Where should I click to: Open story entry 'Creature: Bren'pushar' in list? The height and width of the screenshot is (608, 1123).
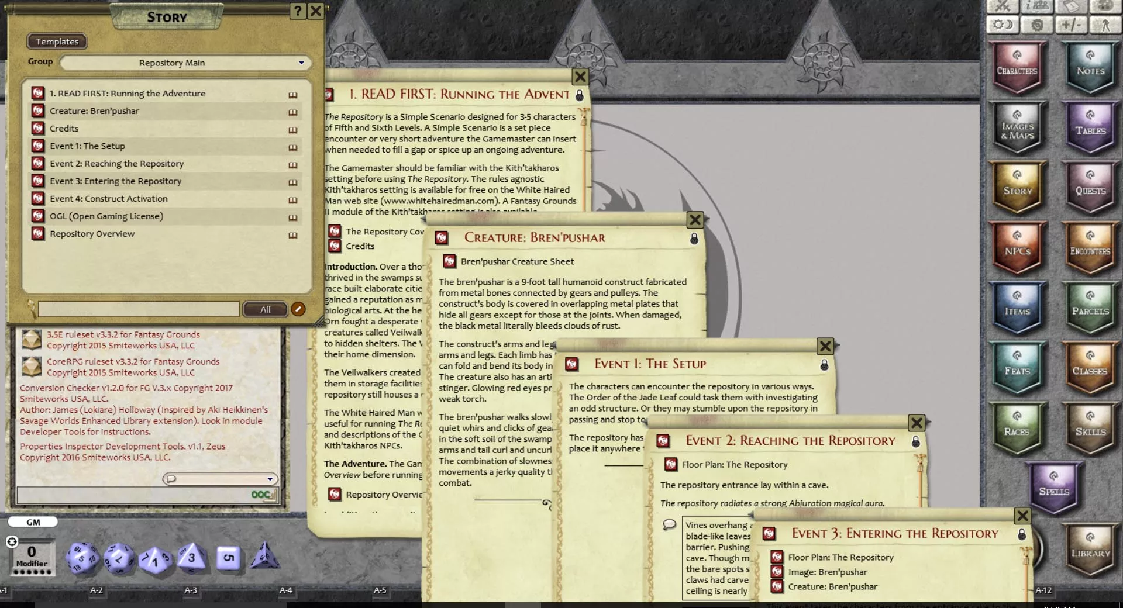tap(94, 111)
